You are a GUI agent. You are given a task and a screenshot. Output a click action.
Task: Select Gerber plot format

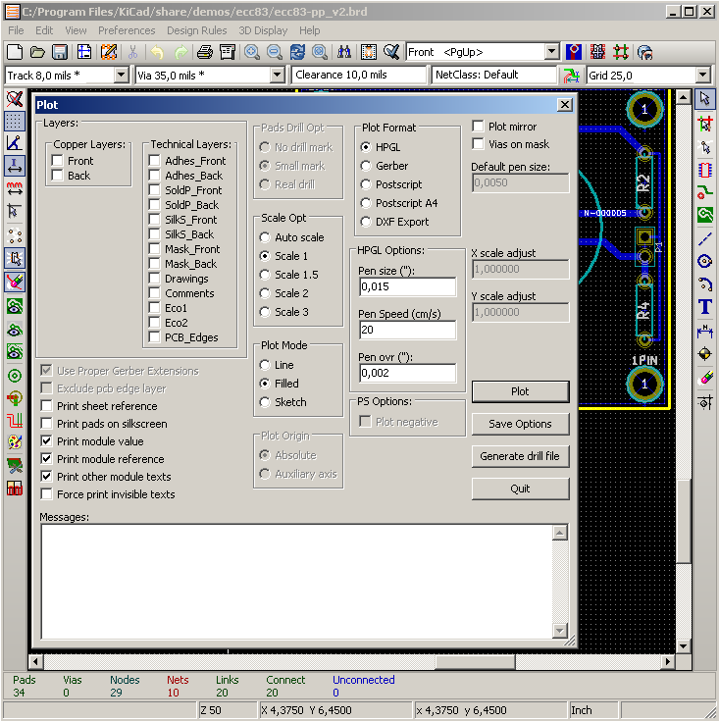tap(367, 166)
